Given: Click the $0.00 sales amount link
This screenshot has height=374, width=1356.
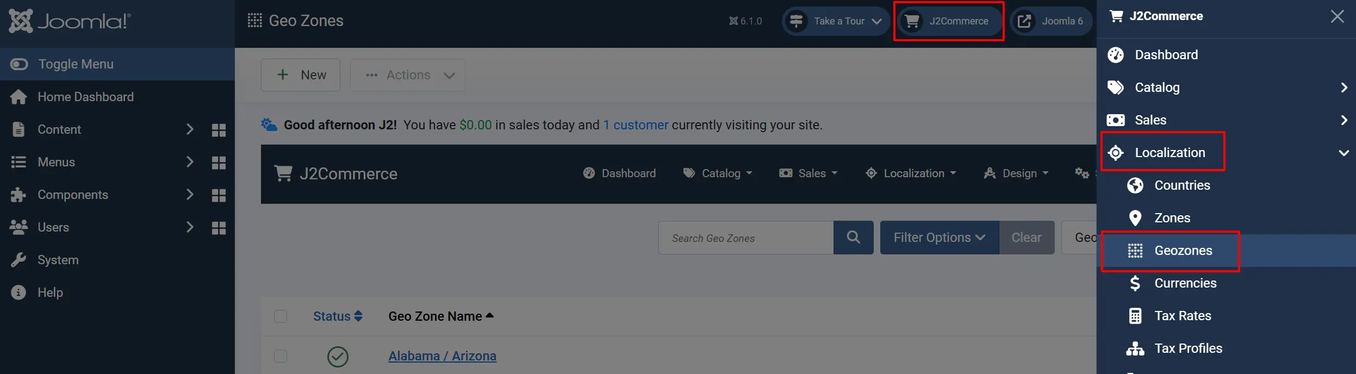Looking at the screenshot, I should pos(476,125).
